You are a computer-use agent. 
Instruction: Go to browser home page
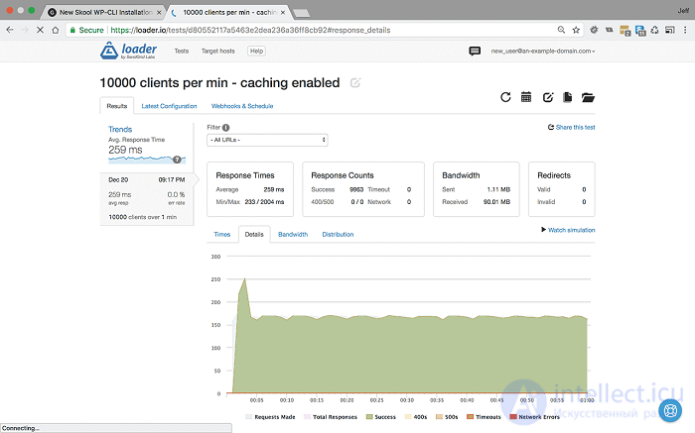point(55,30)
